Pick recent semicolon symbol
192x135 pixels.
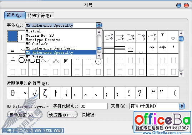109,93
